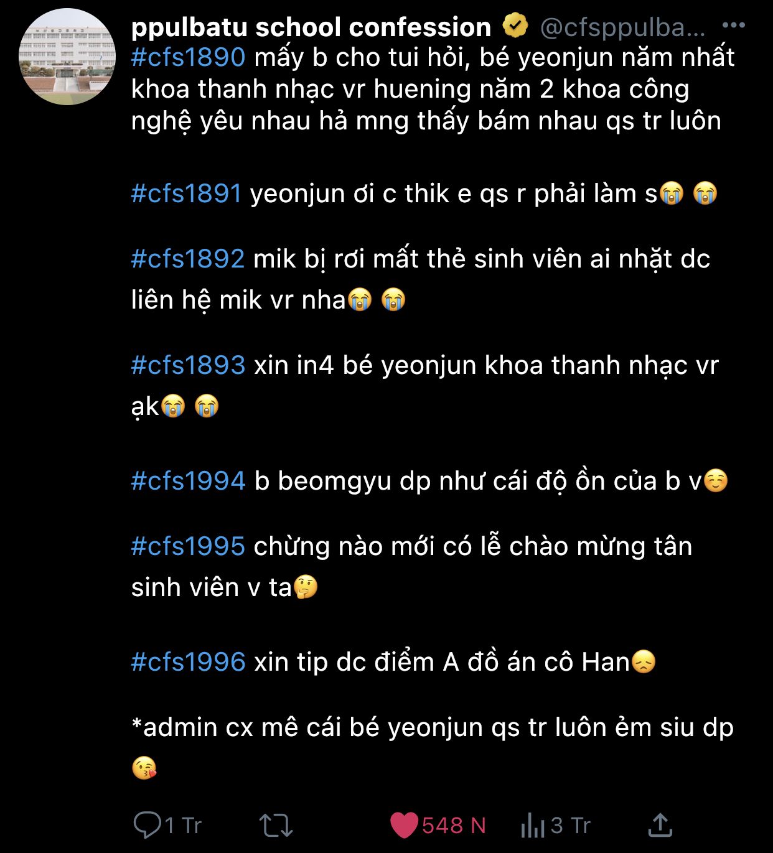Click the @cfsppulba handle
This screenshot has height=853, width=773.
[623, 27]
